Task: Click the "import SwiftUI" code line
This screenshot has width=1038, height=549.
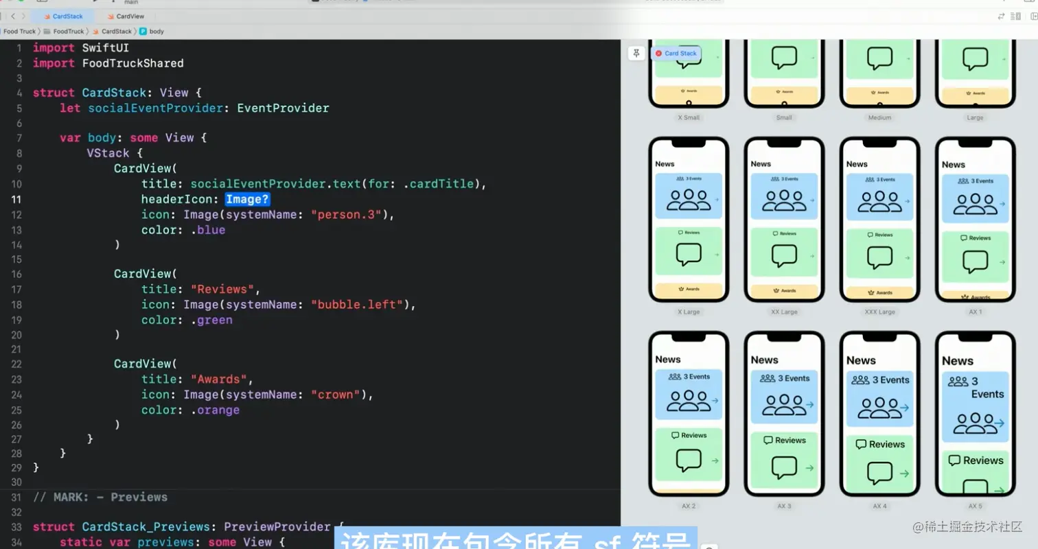Action: point(81,48)
